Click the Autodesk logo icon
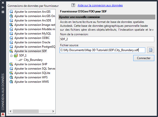 click(3, 114)
